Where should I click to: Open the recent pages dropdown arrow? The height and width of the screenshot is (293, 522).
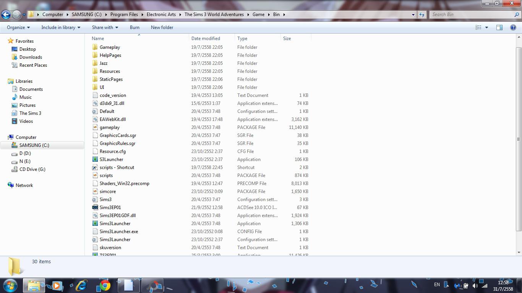(x=24, y=15)
